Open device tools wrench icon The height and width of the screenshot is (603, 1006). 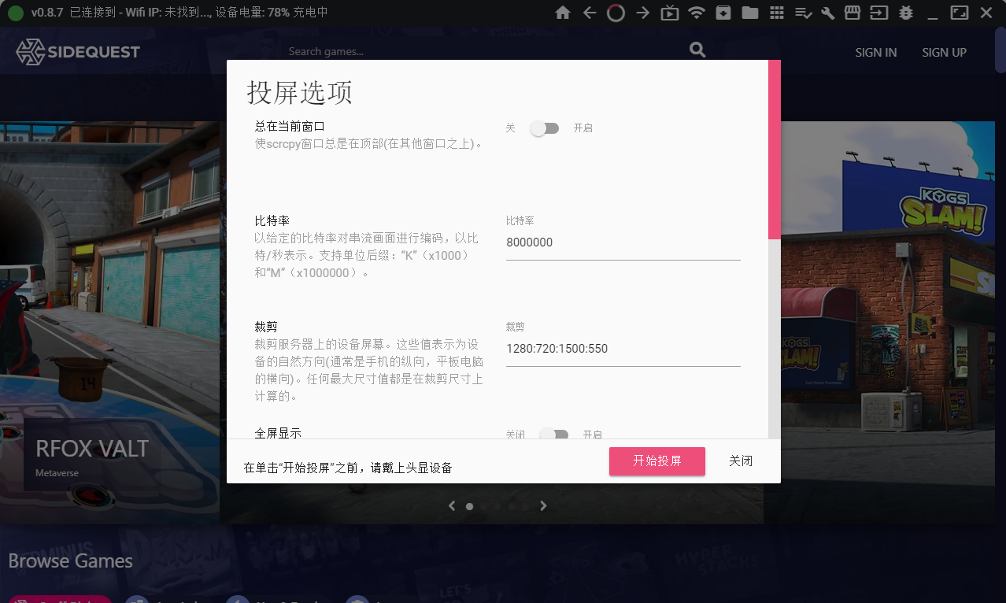tap(827, 13)
